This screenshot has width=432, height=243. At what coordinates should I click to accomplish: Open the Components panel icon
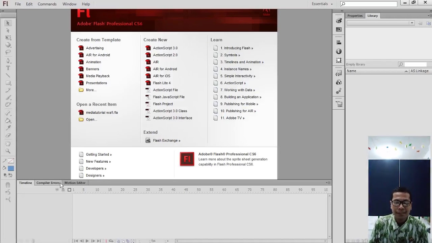pyautogui.click(x=339, y=82)
